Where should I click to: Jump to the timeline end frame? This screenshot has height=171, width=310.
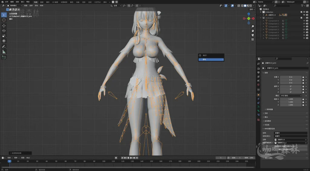click(x=137, y=158)
